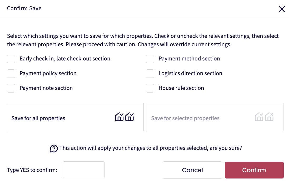Click the double-house icon for all properties
This screenshot has width=289, height=184.
[x=124, y=117]
